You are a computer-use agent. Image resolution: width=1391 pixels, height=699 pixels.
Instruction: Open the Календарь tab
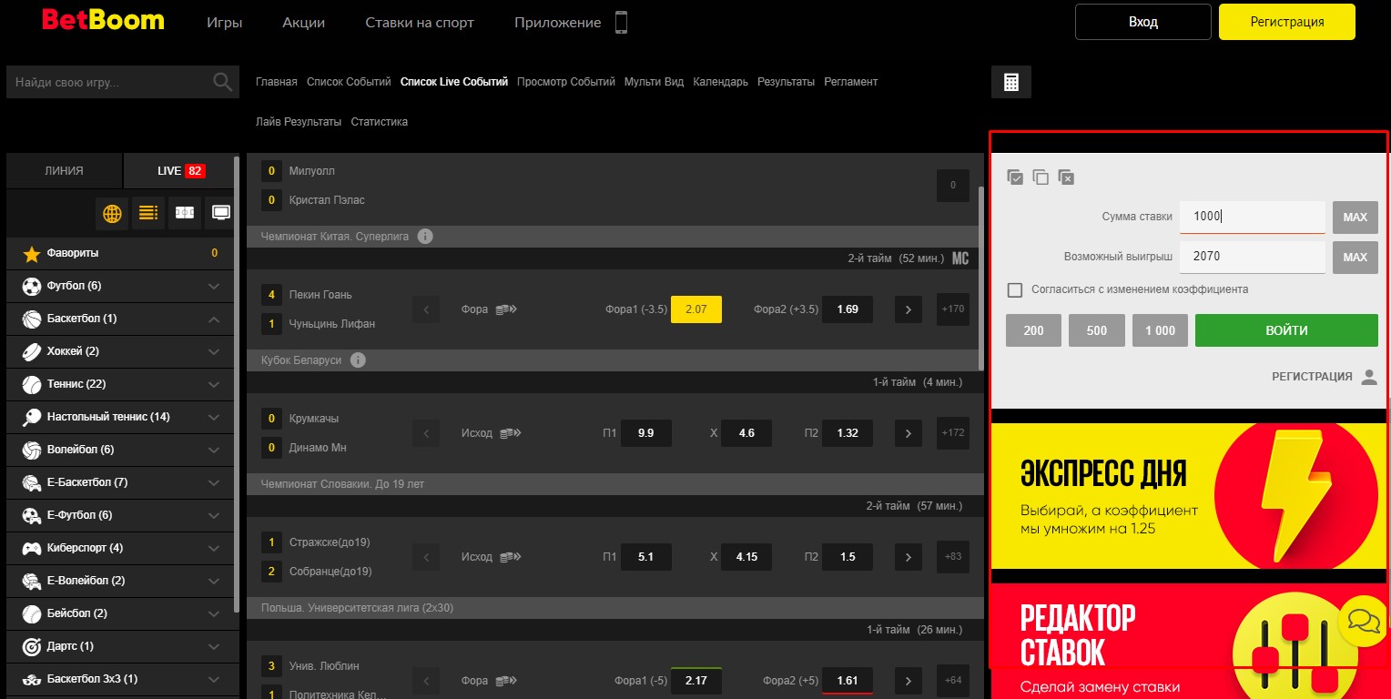click(x=720, y=82)
